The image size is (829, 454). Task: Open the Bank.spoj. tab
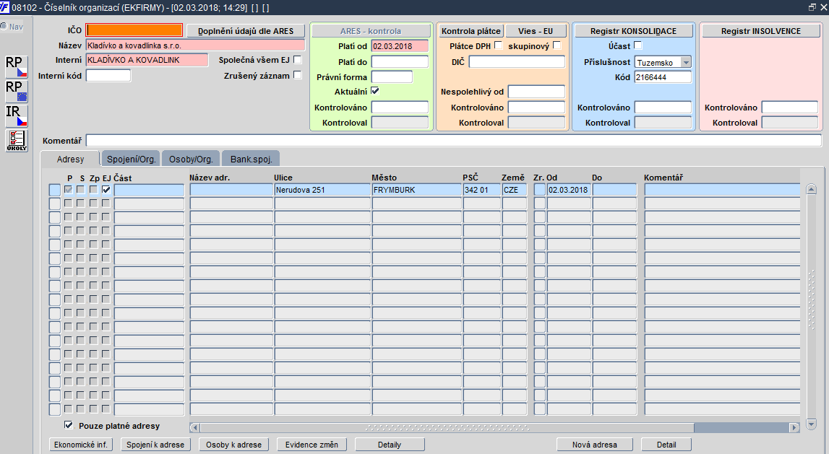tap(251, 159)
